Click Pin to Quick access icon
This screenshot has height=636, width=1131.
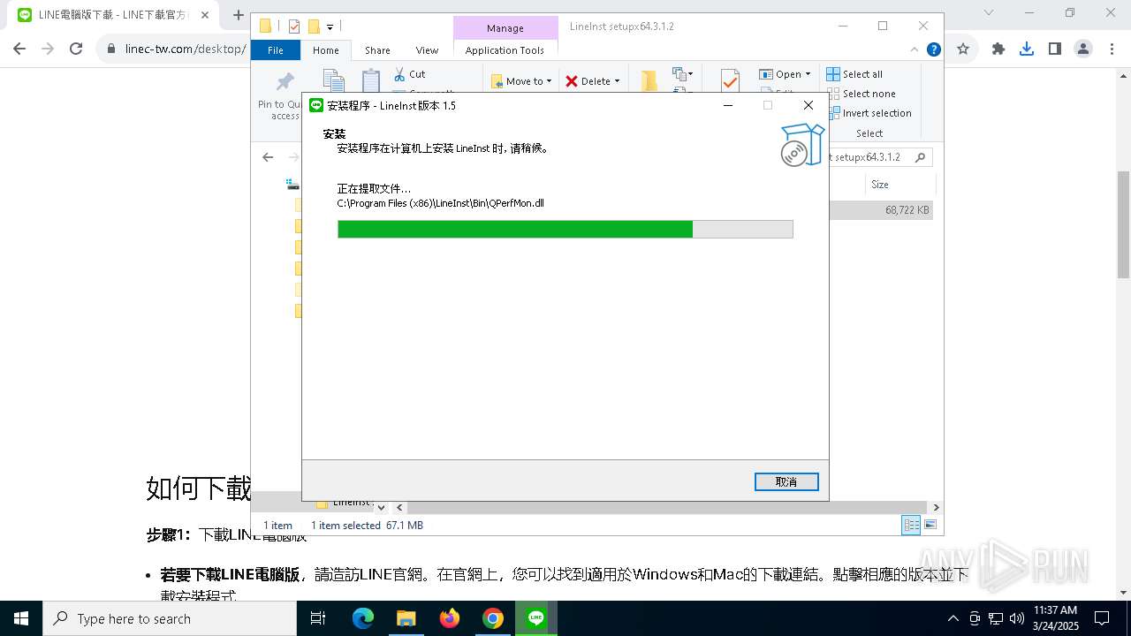click(285, 82)
